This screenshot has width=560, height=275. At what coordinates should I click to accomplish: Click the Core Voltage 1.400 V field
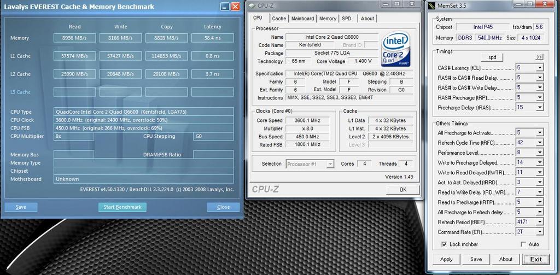pos(364,61)
